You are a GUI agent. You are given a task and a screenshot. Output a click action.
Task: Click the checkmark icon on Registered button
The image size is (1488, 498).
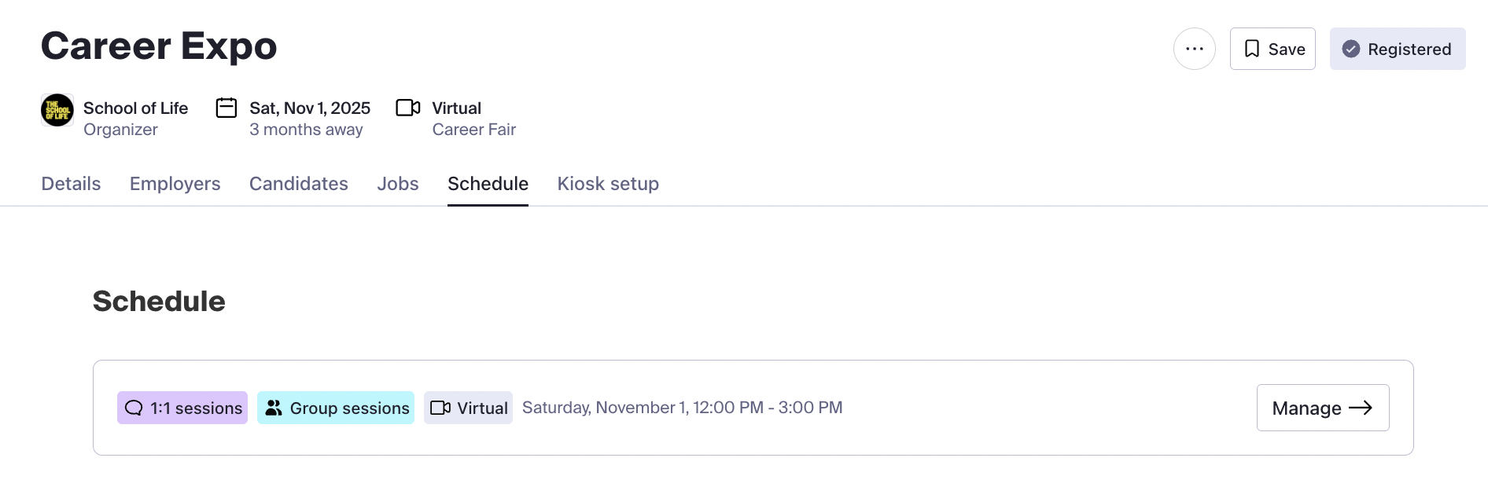1351,49
